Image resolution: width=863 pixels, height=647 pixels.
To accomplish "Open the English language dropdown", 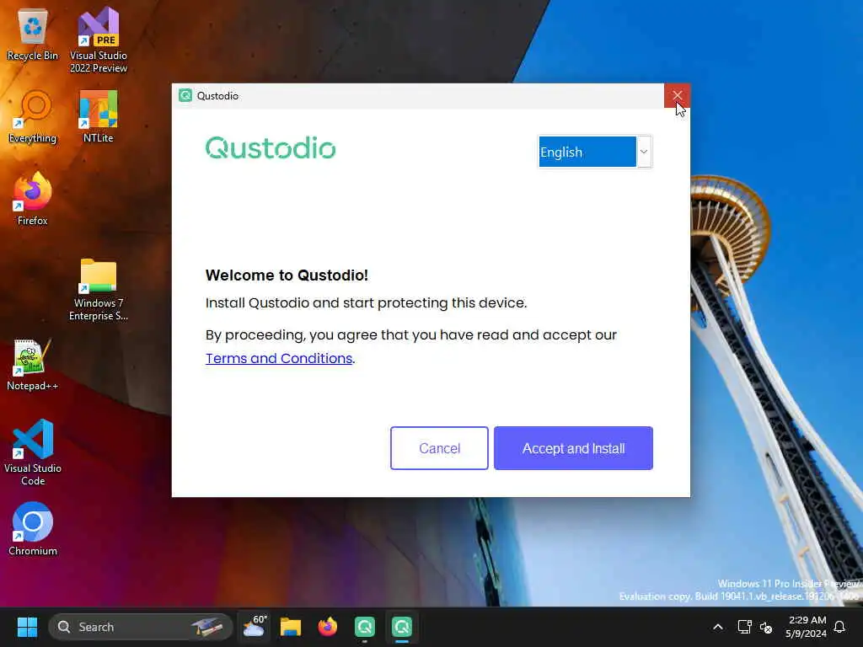I will coord(594,152).
